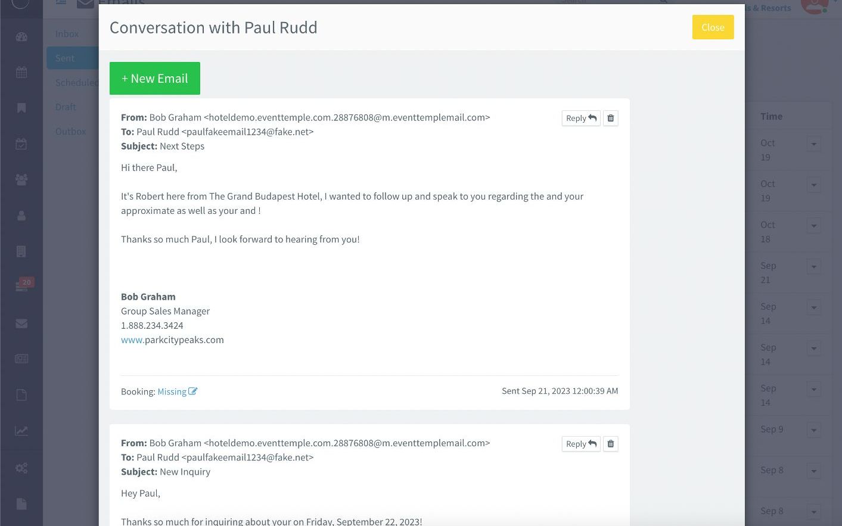
Task: Expand dropdown arrow for Sep 9 row
Action: (813, 430)
